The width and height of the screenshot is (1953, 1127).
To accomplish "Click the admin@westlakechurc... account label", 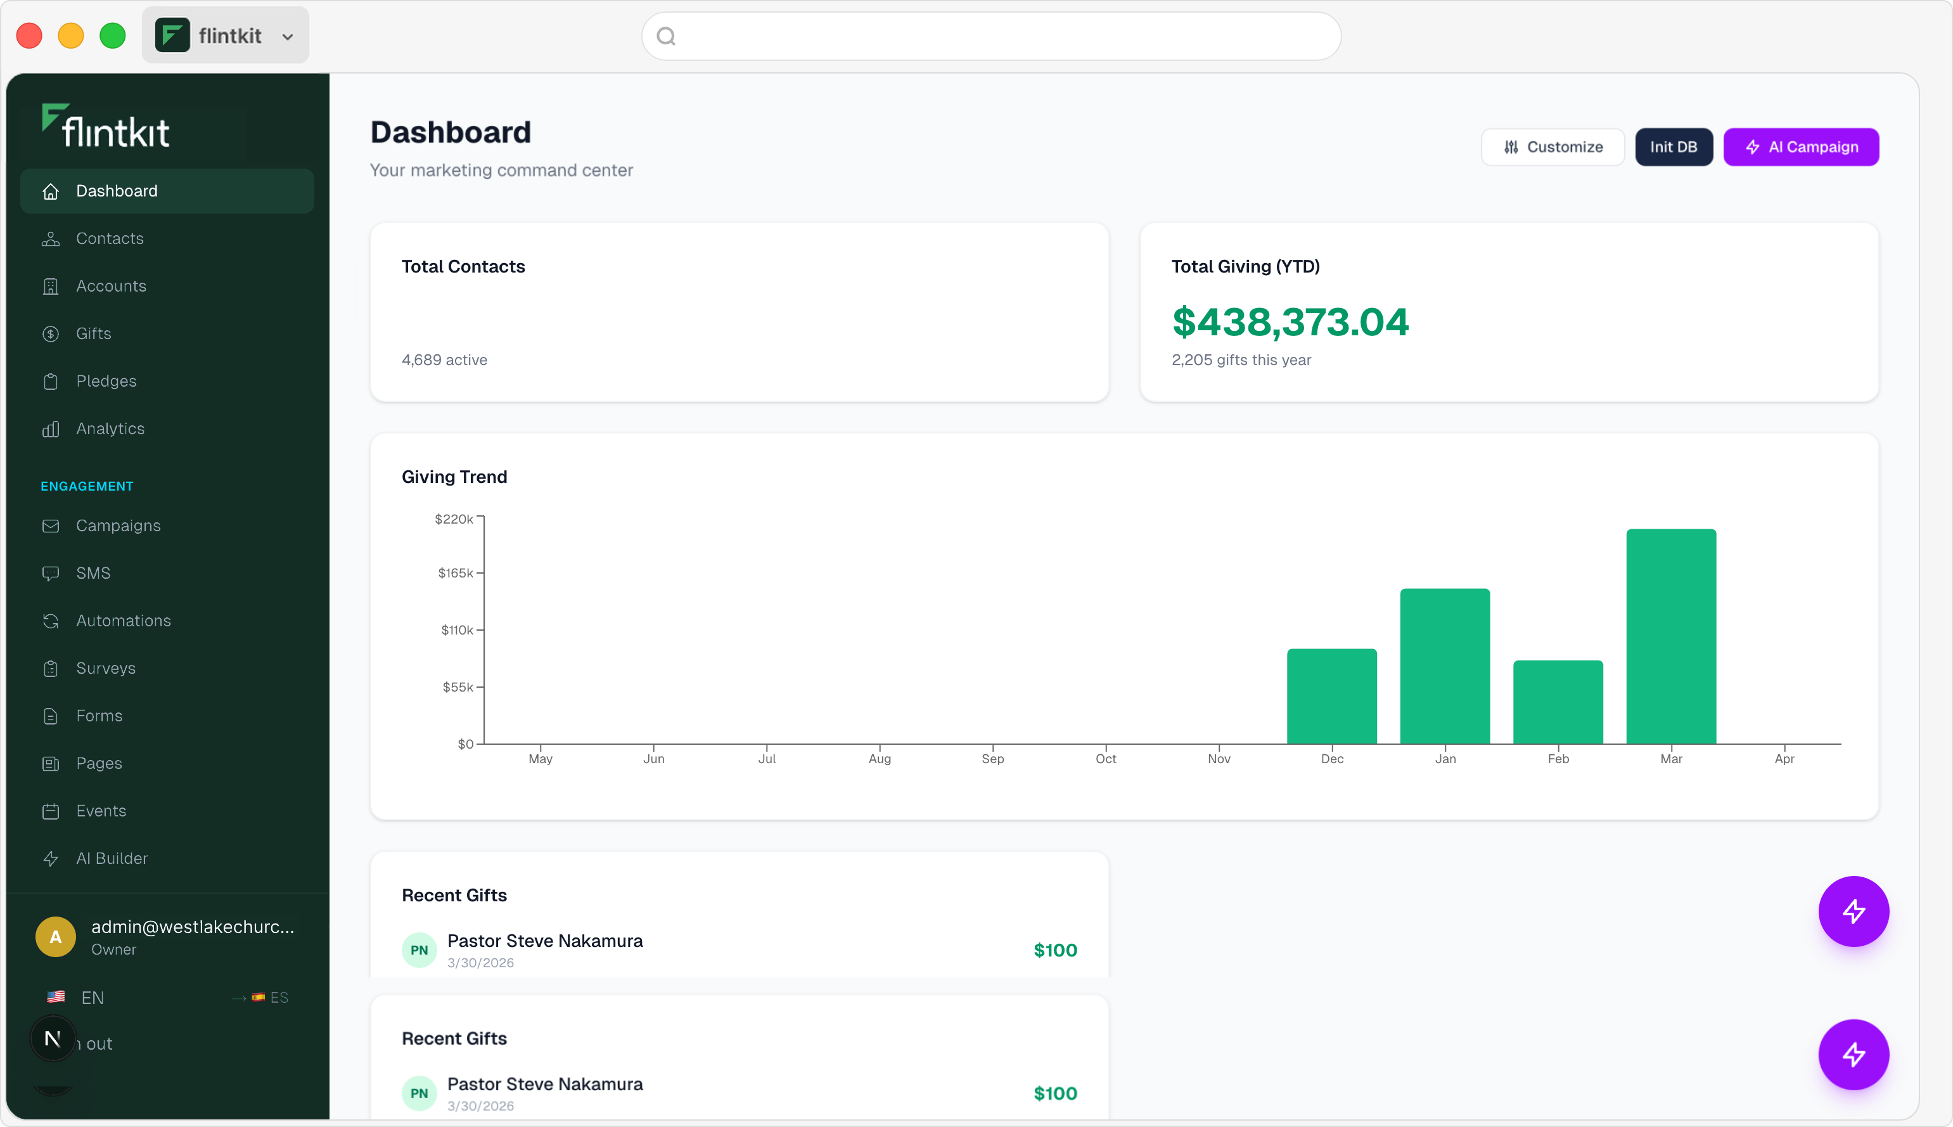I will click(x=193, y=927).
